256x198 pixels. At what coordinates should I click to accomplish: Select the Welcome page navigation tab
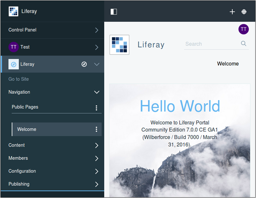click(x=228, y=64)
